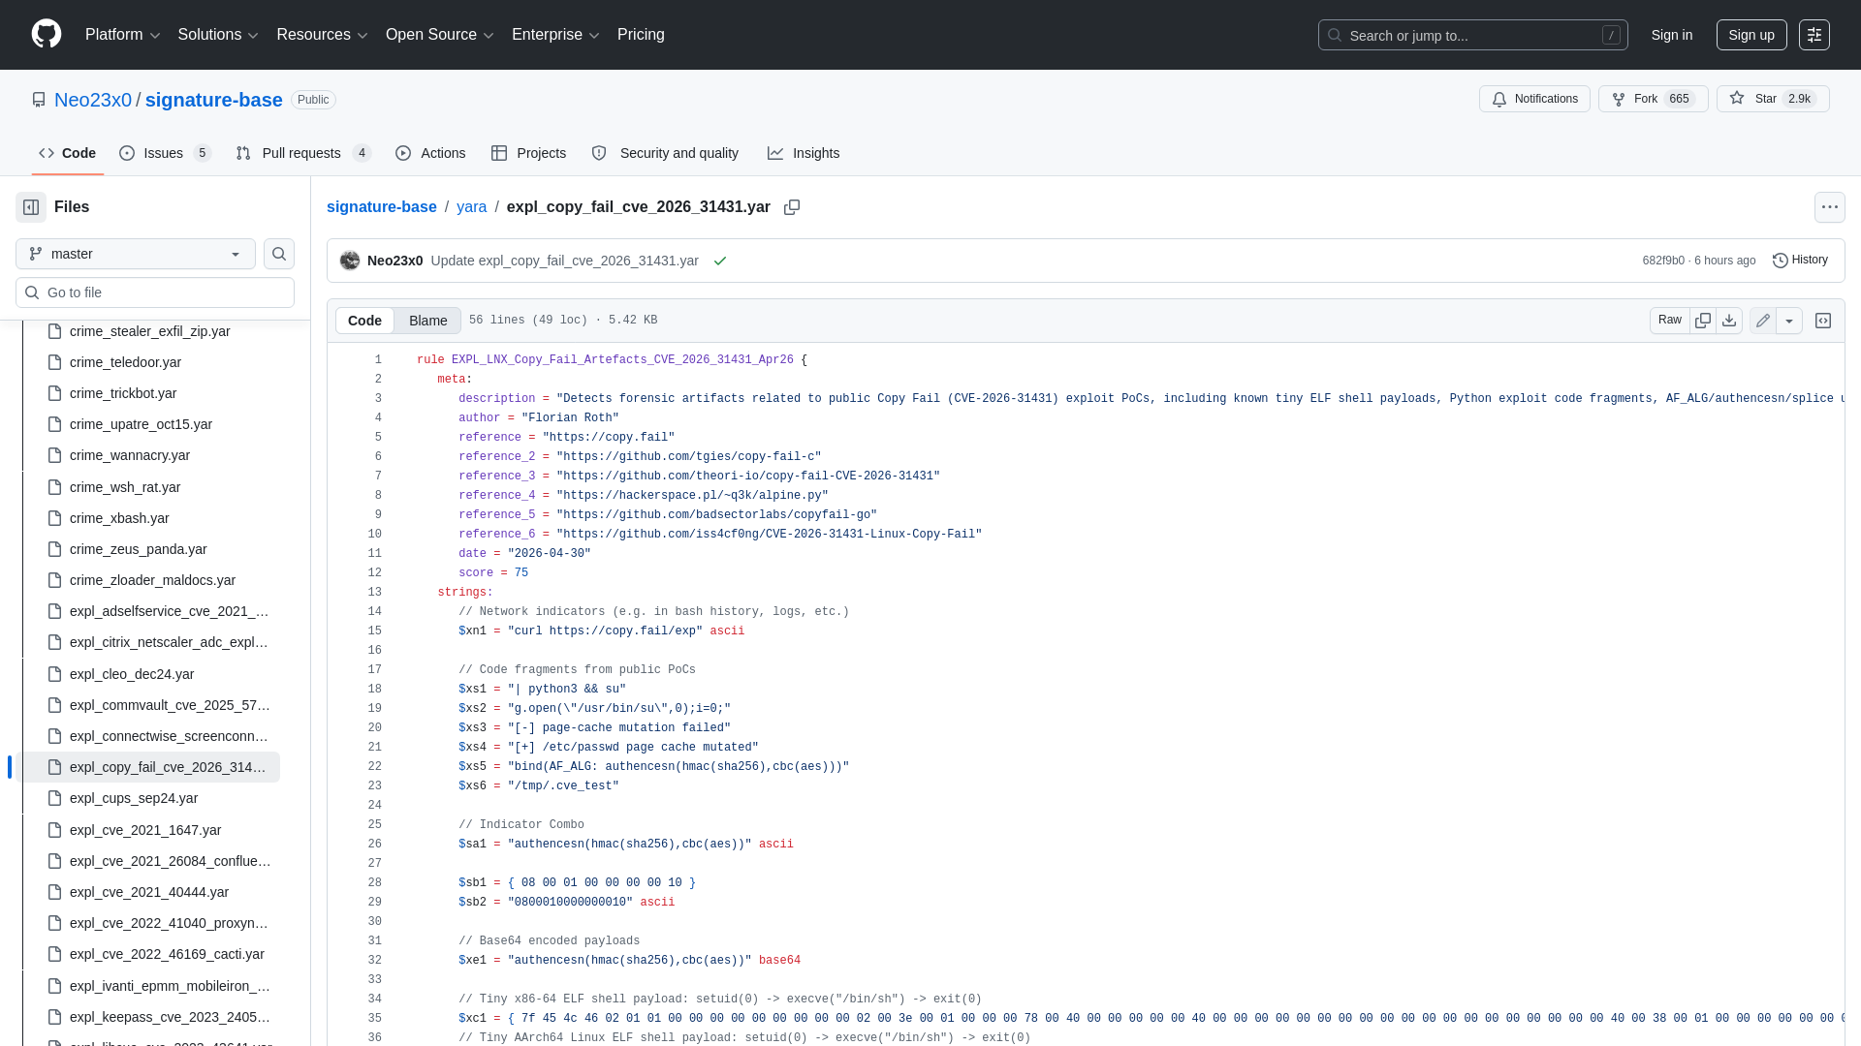Click the Sign in link
This screenshot has height=1046, width=1861.
point(1672,35)
